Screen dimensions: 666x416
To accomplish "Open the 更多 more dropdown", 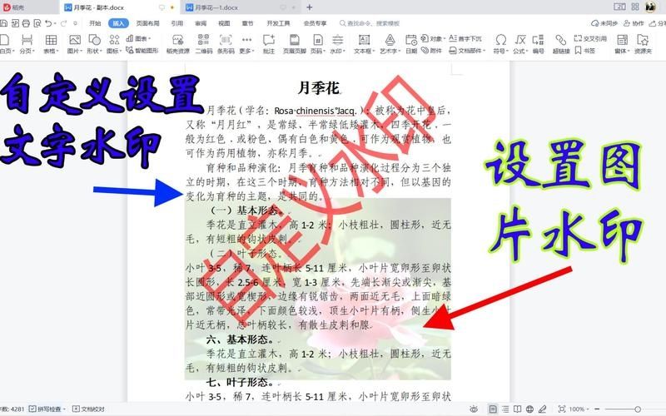I will pos(246,45).
